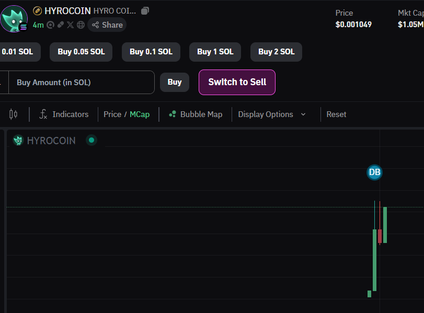
Task: Click the red candlestick on chart
Action: pyautogui.click(x=380, y=236)
